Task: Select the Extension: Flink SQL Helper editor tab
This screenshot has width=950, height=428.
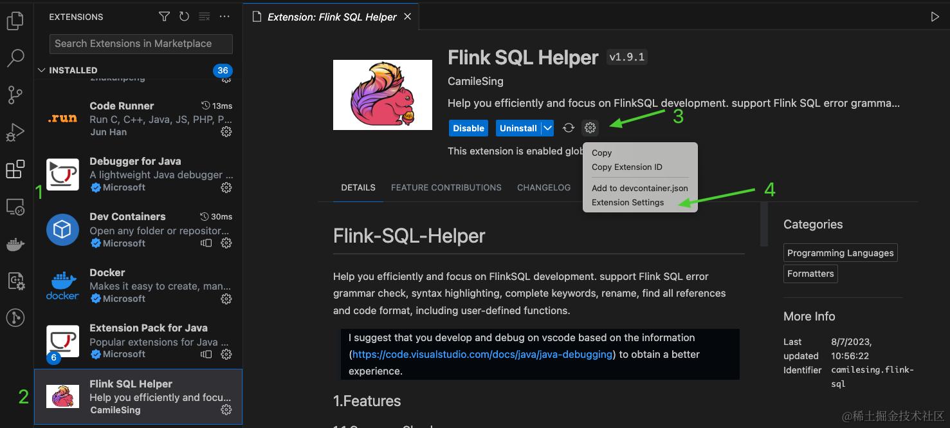Action: (x=332, y=17)
